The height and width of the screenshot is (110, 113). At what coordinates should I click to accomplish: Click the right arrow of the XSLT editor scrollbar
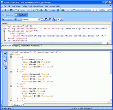click(x=108, y=43)
